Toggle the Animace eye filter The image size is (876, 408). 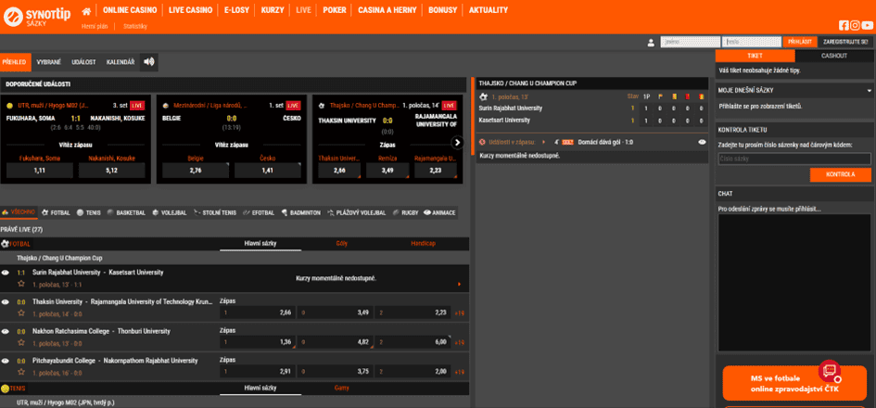tap(440, 213)
